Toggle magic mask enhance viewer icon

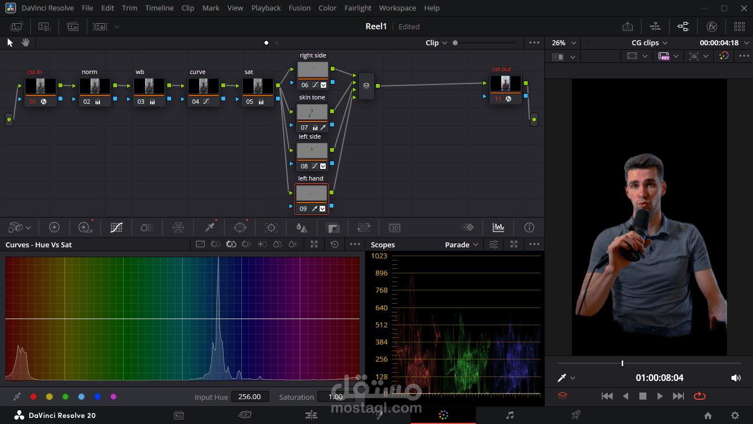click(x=724, y=56)
